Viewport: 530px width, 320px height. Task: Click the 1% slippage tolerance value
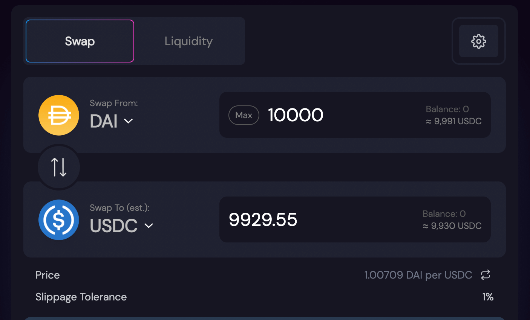(487, 297)
